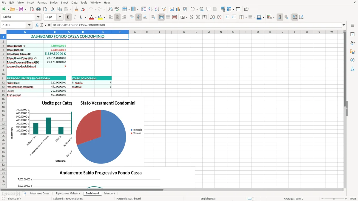The width and height of the screenshot is (358, 201).
Task: Increase indent in cell
Action: 227,17
